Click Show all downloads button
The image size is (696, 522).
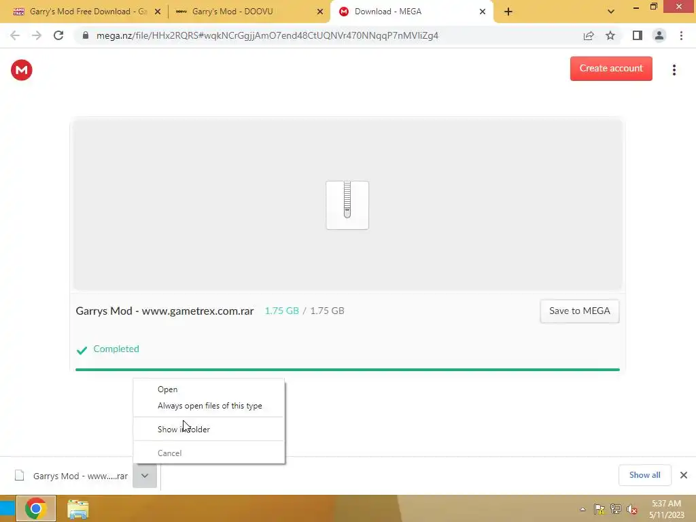pyautogui.click(x=644, y=475)
